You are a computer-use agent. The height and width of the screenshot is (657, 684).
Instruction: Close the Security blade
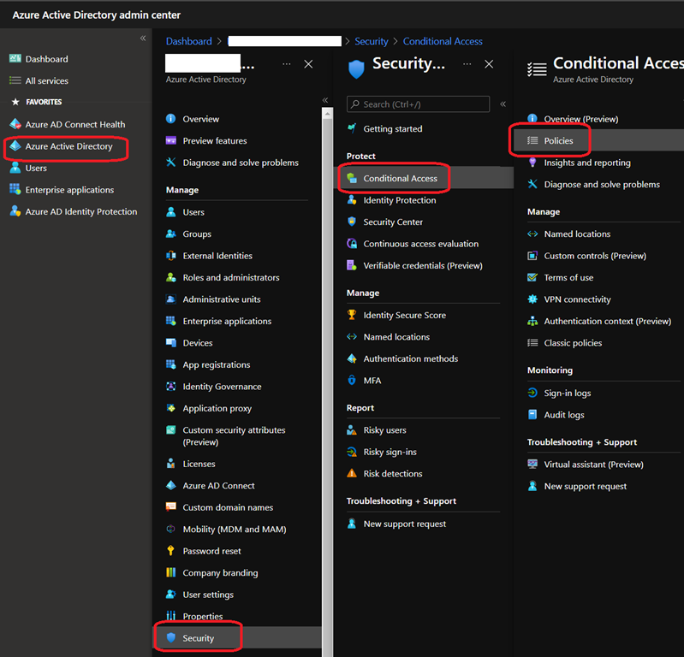(489, 64)
